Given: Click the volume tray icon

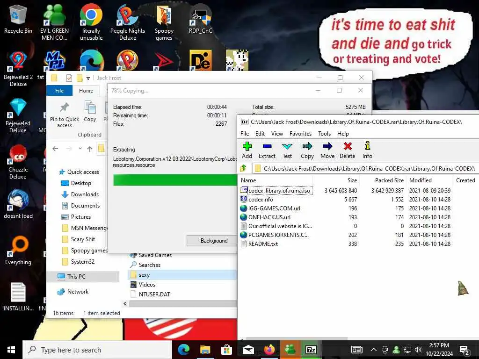Looking at the screenshot, I should (418, 350).
